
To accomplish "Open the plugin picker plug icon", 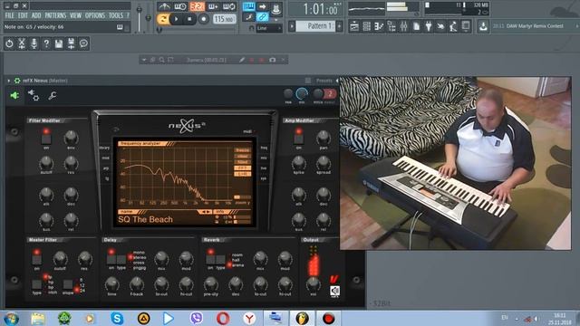I will (x=429, y=26).
